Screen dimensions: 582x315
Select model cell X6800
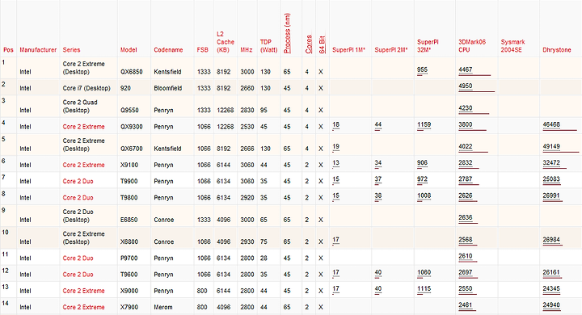129,241
